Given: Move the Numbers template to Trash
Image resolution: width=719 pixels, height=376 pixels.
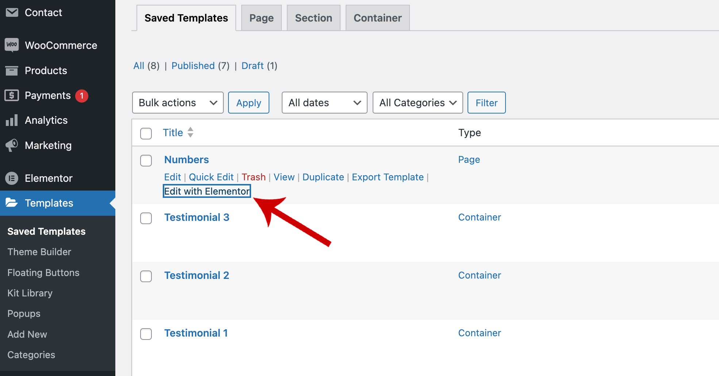Looking at the screenshot, I should tap(253, 177).
